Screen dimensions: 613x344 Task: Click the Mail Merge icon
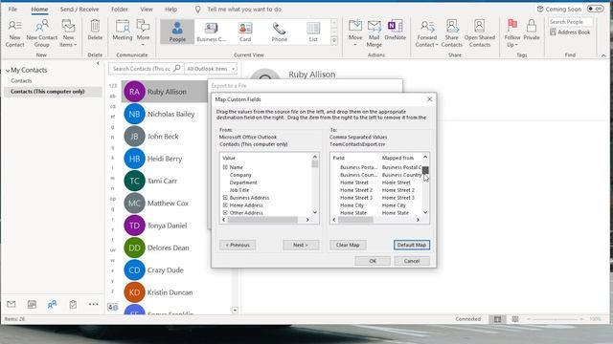click(x=374, y=33)
